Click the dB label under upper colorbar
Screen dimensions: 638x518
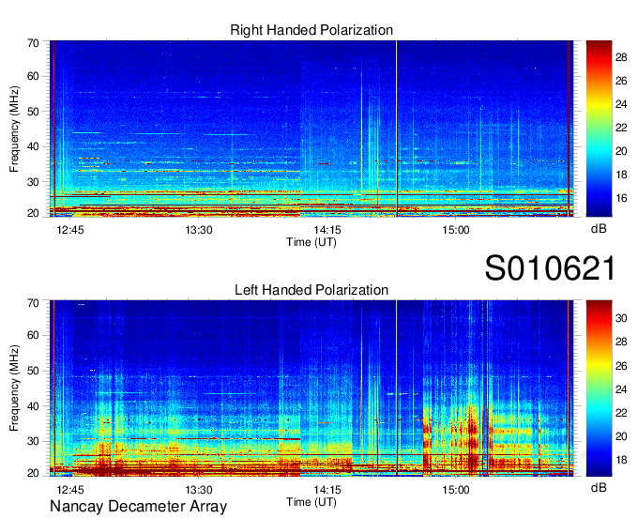599,229
